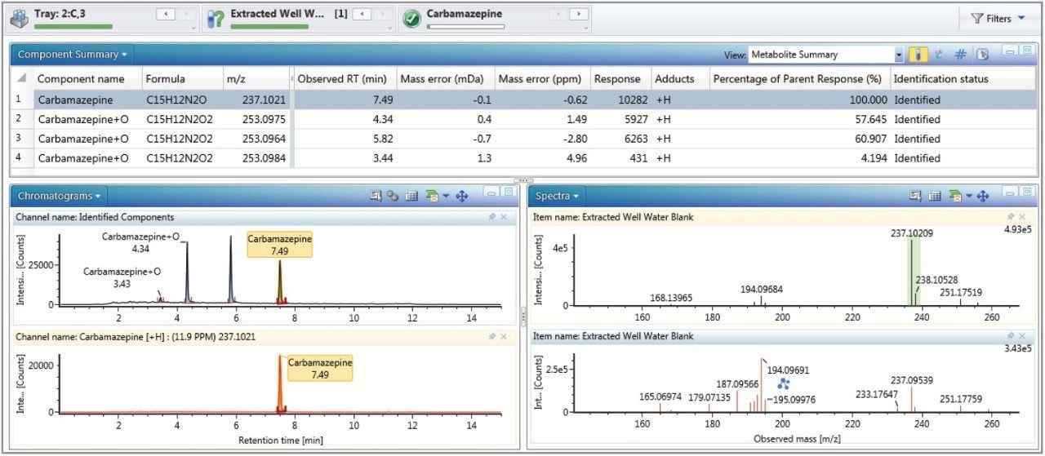Open the Spectra export options arrow
The height and width of the screenshot is (456, 1045).
pos(968,196)
